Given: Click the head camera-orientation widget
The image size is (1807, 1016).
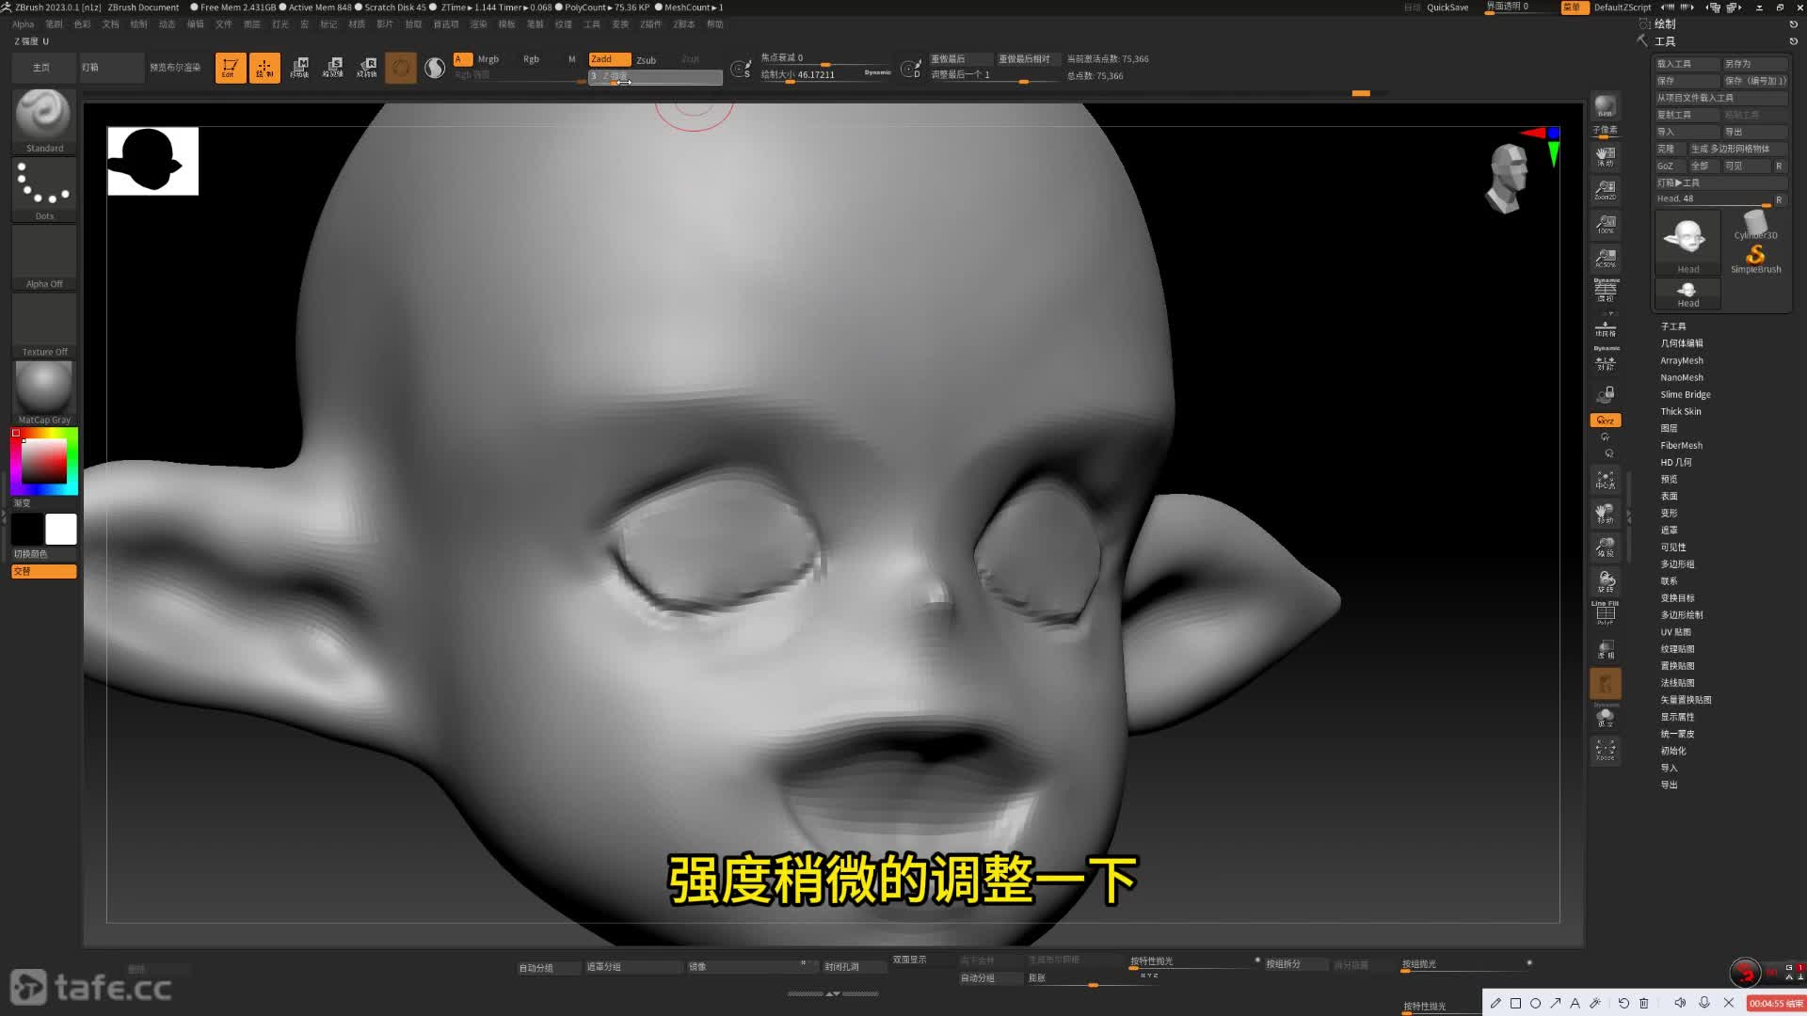Looking at the screenshot, I should 1506,179.
